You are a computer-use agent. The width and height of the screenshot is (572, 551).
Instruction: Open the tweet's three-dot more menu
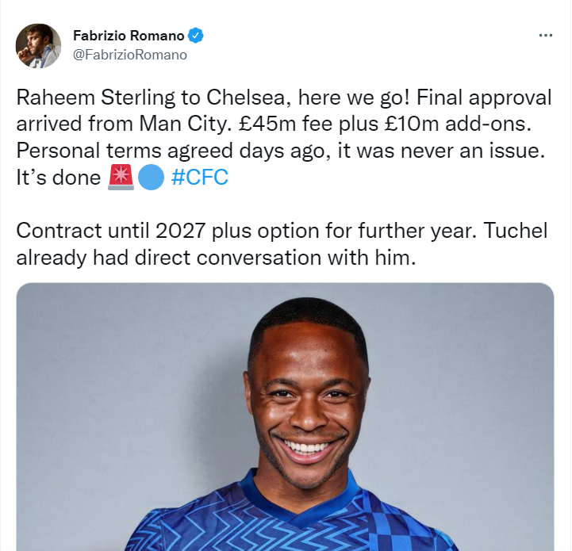click(545, 36)
